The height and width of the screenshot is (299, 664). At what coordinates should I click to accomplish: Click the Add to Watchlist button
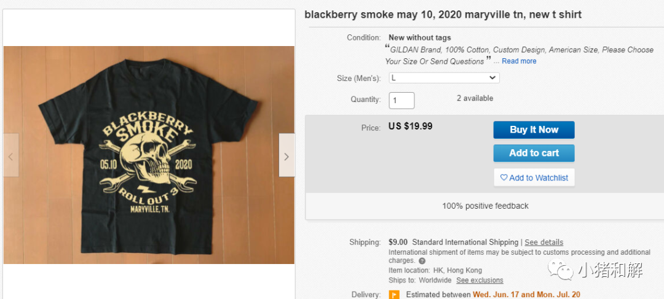coord(534,177)
